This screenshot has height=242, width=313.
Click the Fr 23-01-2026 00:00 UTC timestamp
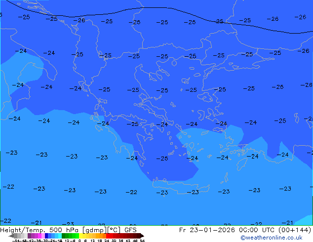point(245,230)
